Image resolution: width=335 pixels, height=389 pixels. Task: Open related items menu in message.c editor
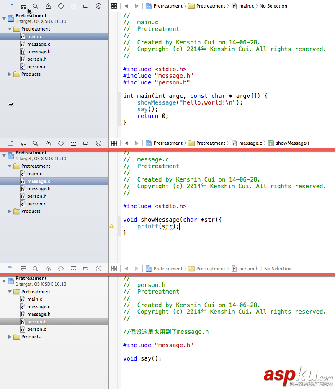point(114,143)
